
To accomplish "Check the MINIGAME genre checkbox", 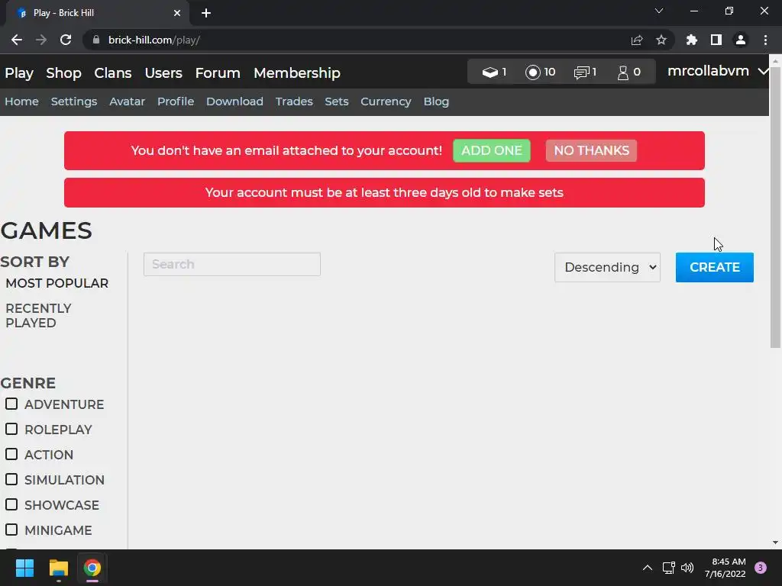I will [11, 530].
